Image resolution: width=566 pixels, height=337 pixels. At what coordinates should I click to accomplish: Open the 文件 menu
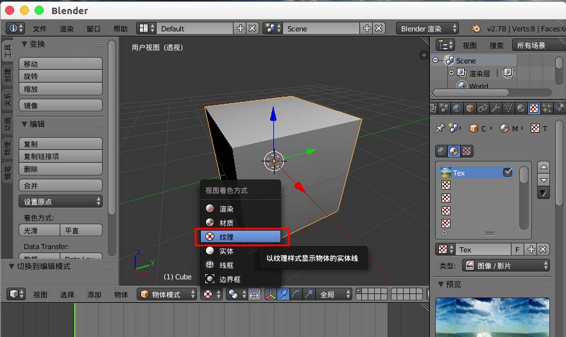click(40, 28)
